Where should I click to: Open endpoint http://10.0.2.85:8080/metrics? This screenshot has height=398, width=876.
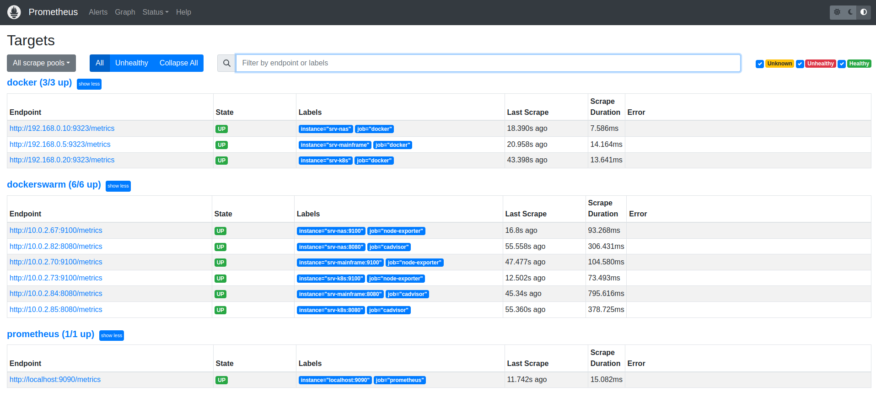click(56, 310)
